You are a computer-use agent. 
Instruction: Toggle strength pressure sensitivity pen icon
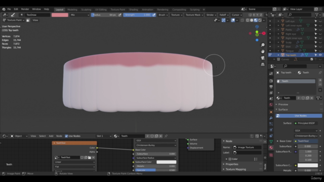coord(154,15)
